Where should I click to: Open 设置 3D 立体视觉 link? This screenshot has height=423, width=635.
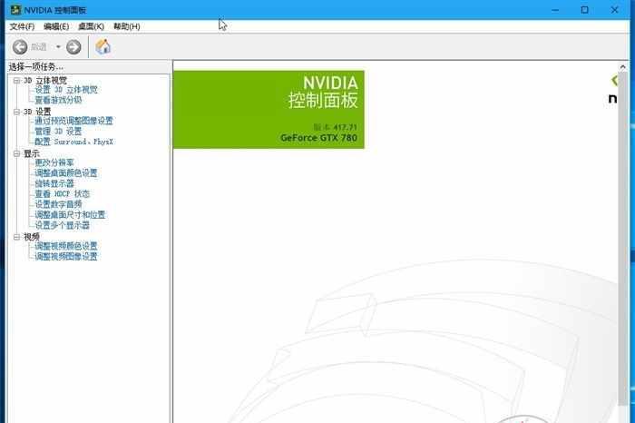point(66,90)
